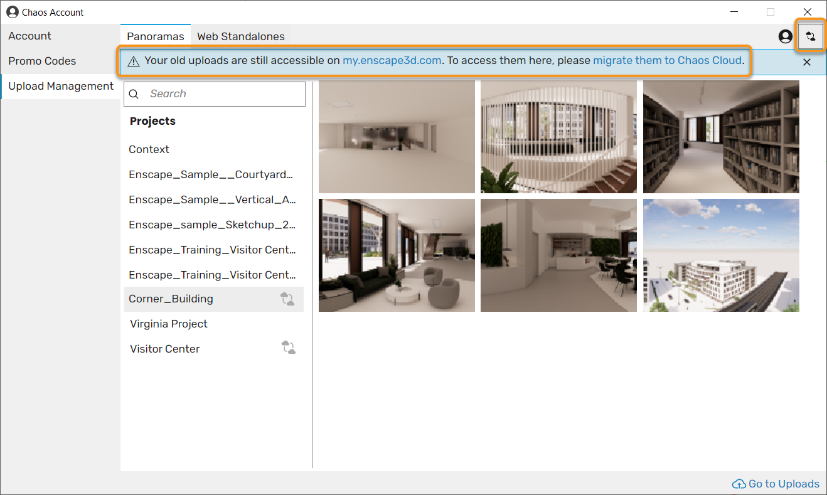Open the cafe with green walls thumbnail

[558, 255]
